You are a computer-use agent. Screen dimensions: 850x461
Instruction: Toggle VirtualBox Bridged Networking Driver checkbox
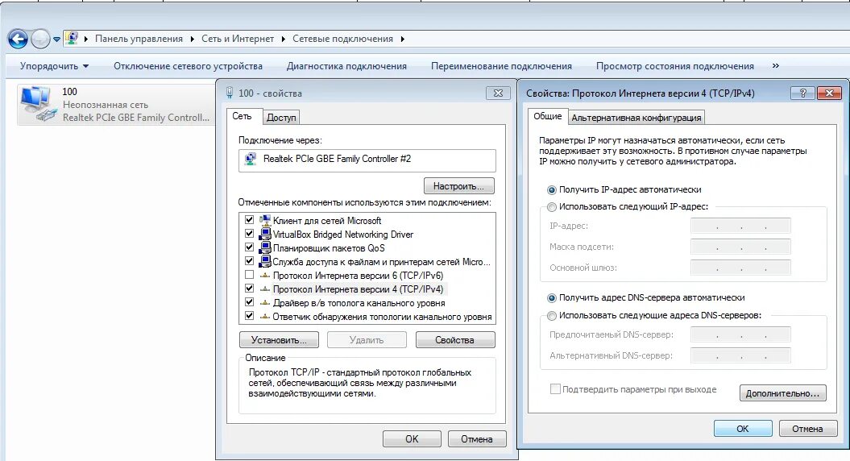[250, 233]
